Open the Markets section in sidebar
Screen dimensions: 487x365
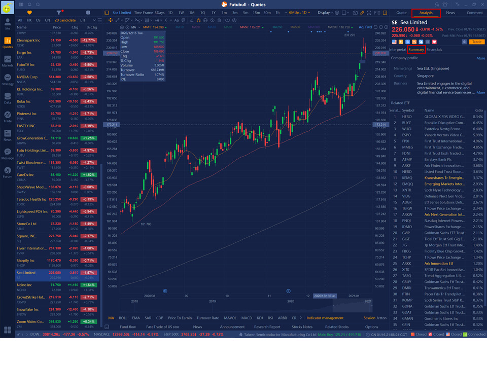coord(8,61)
